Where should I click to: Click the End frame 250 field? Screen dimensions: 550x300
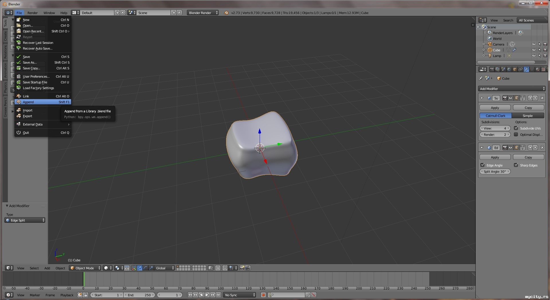[x=139, y=295]
